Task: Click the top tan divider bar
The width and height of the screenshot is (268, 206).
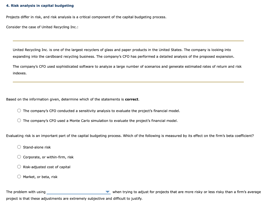Action: pyautogui.click(x=128, y=41)
